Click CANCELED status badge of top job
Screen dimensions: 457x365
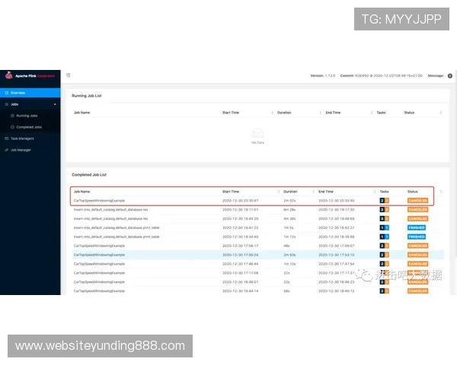click(417, 201)
